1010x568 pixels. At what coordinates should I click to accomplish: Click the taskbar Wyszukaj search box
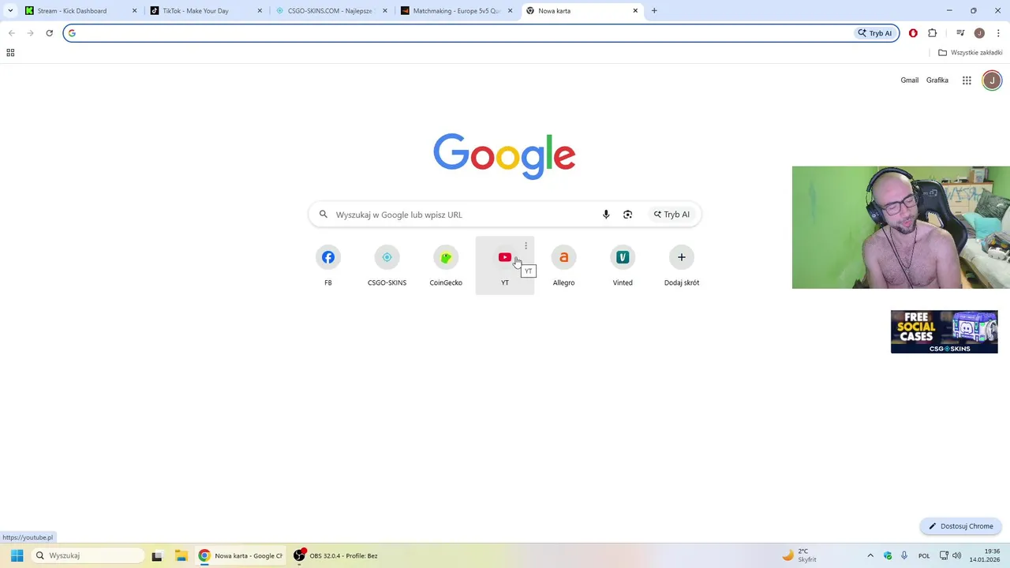pos(87,555)
